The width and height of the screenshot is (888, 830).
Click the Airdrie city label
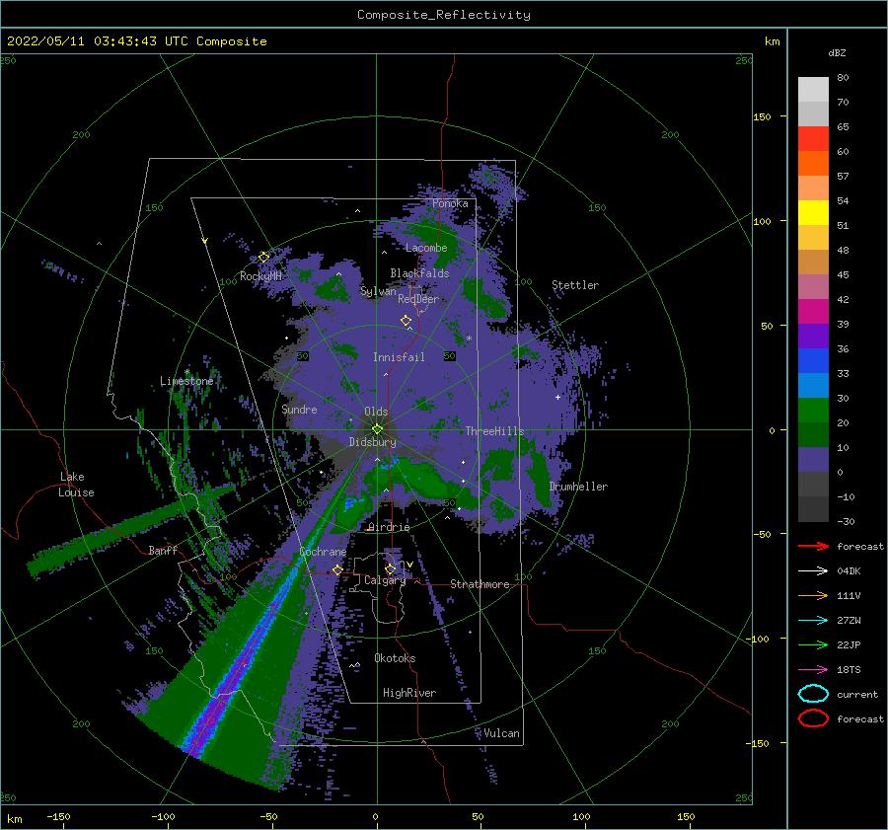pos(389,527)
